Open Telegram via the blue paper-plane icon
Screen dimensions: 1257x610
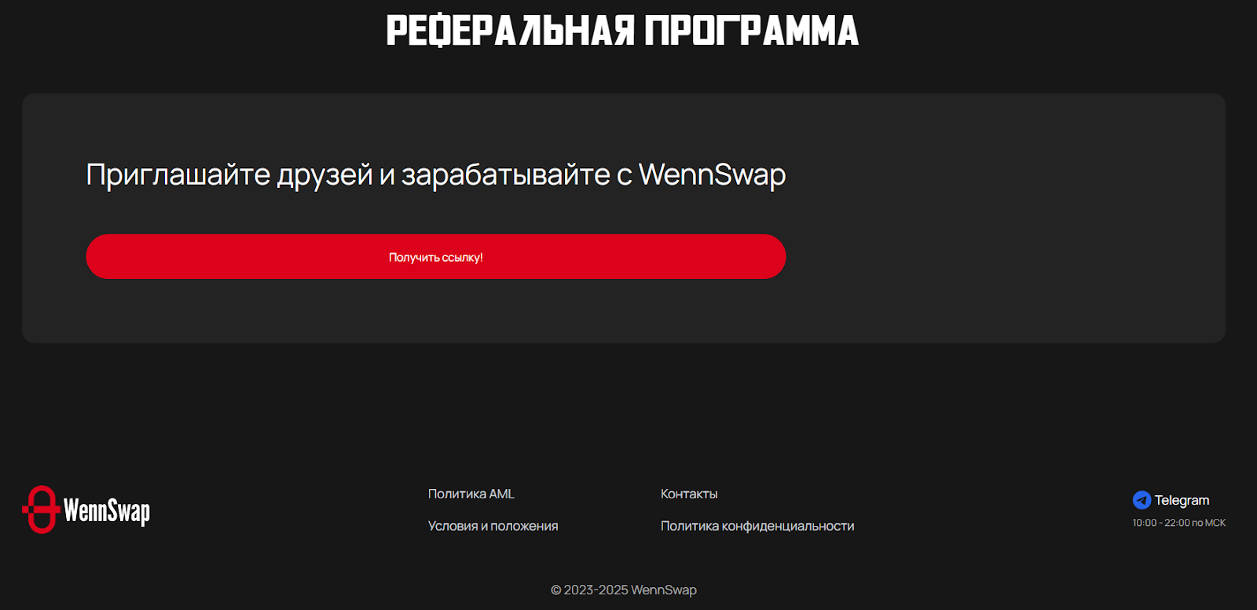pos(1142,500)
